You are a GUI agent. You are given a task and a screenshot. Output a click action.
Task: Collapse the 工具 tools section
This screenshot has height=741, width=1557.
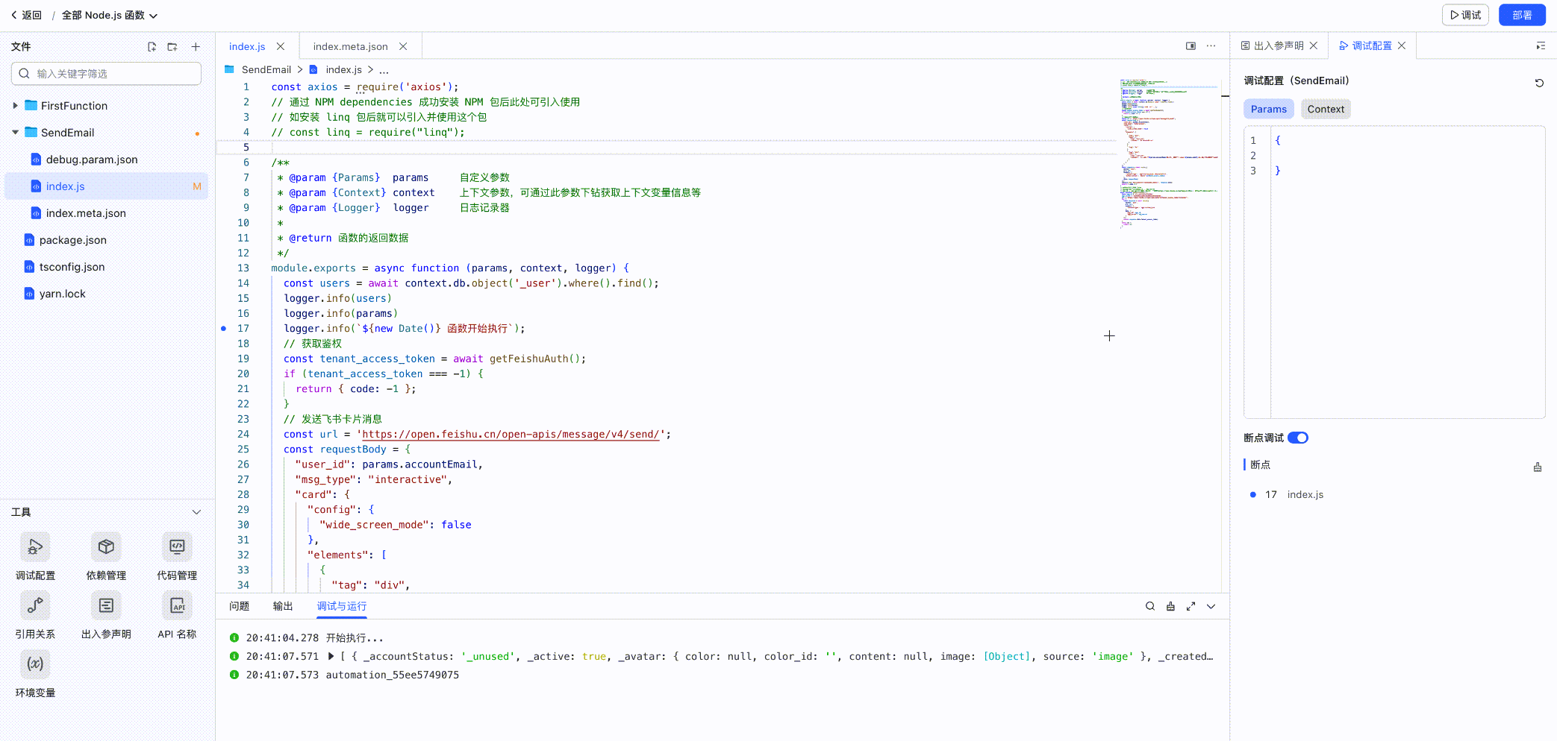196,512
